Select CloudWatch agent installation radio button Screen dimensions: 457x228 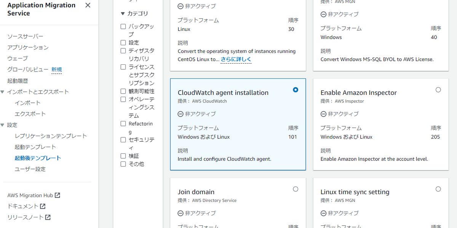pyautogui.click(x=296, y=90)
